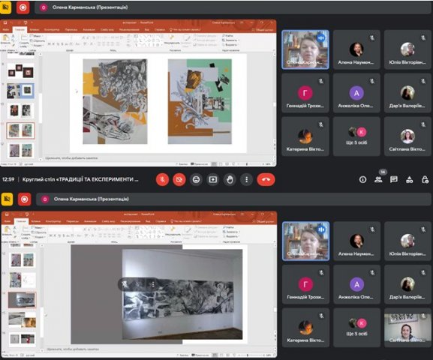
Task: Open meeting details via the info icon
Action: click(x=363, y=180)
